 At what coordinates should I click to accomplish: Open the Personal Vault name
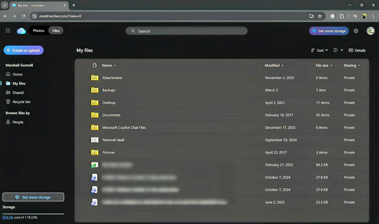point(114,140)
